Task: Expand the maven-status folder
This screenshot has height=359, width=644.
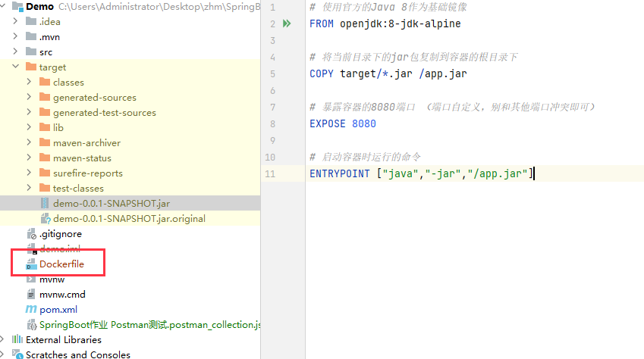Action: pyautogui.click(x=29, y=158)
